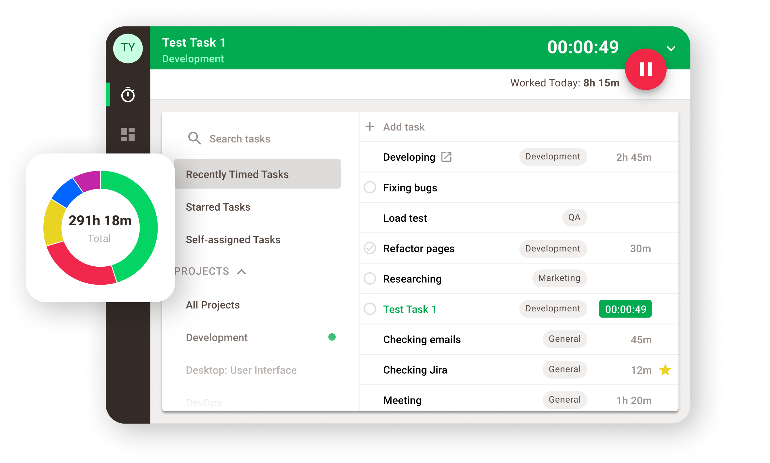Click the Fixing bugs task name

point(410,188)
